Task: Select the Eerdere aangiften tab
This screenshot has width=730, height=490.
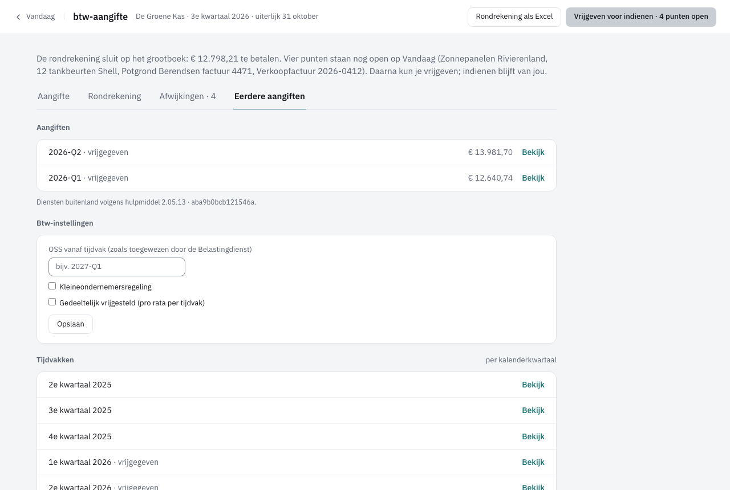Action: click(x=270, y=96)
